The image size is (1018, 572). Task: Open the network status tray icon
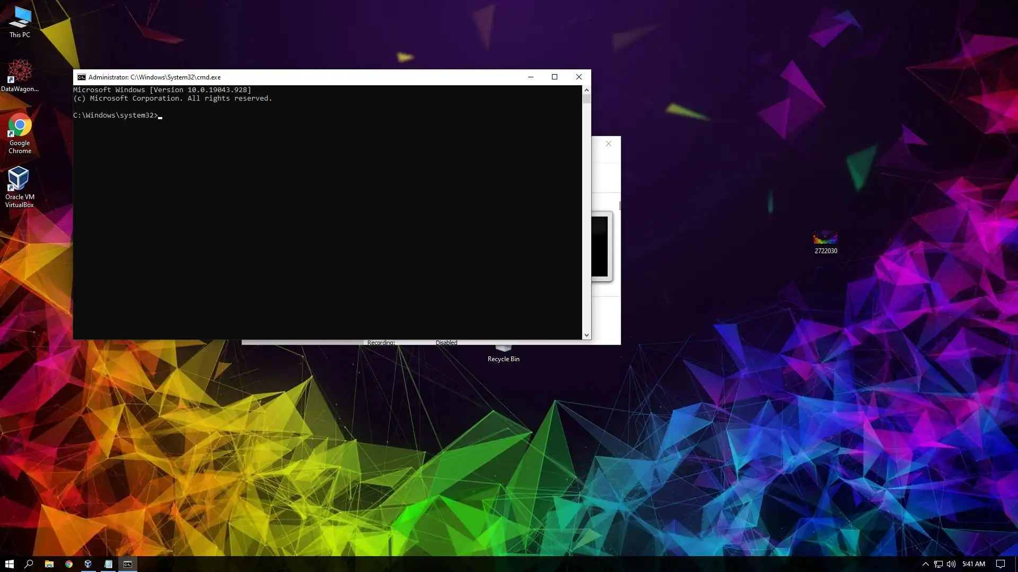(x=938, y=564)
